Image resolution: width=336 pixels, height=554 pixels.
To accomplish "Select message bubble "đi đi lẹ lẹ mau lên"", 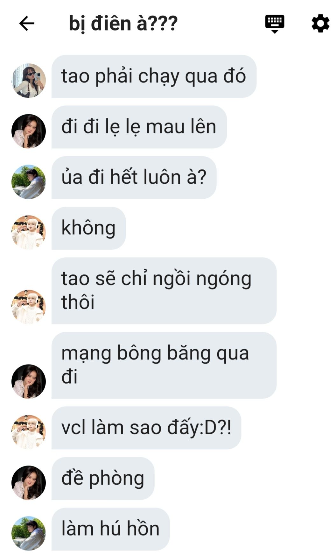I will pyautogui.click(x=139, y=127).
